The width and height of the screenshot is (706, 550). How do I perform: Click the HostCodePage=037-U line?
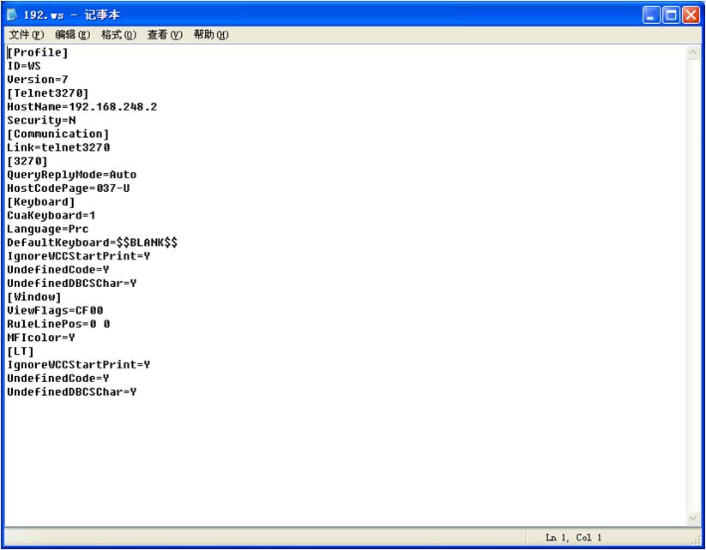point(69,188)
